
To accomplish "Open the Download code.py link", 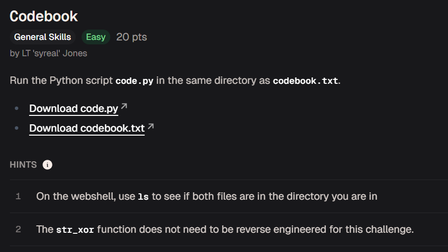I will [x=73, y=108].
